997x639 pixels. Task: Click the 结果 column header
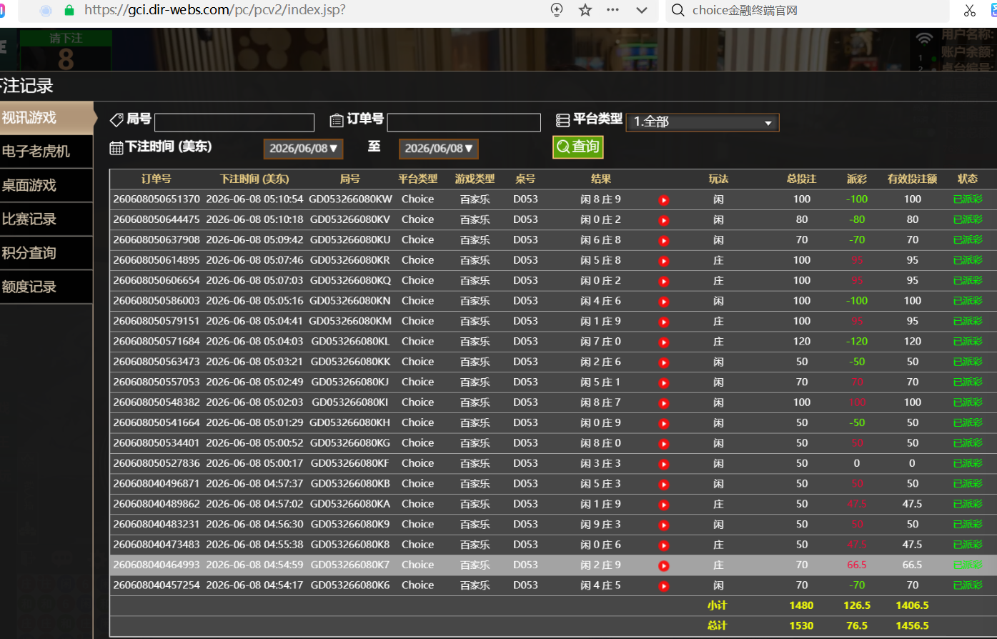tap(601, 179)
